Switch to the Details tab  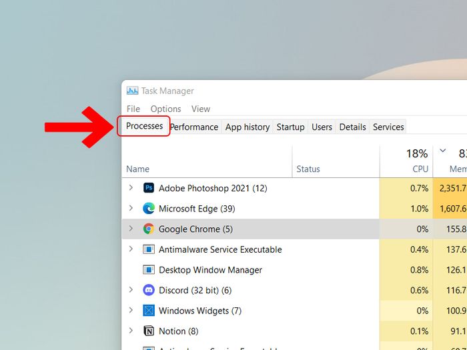tap(352, 127)
